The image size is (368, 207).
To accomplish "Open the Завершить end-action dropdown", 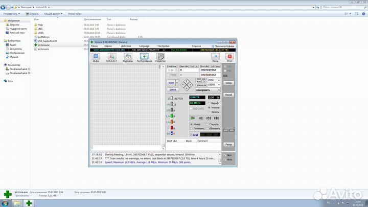I will [208, 90].
